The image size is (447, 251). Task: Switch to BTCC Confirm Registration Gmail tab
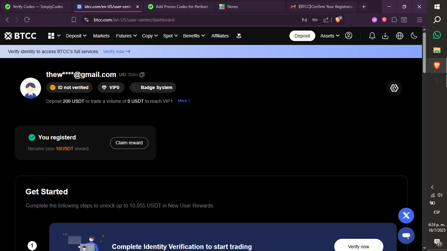[x=322, y=7]
